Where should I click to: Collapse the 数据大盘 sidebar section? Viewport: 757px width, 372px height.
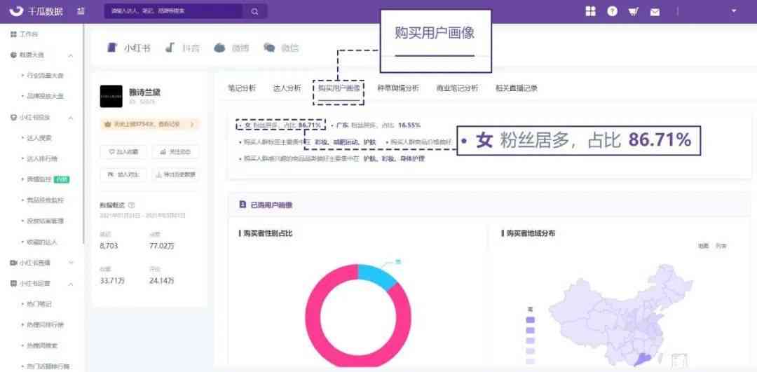point(70,55)
